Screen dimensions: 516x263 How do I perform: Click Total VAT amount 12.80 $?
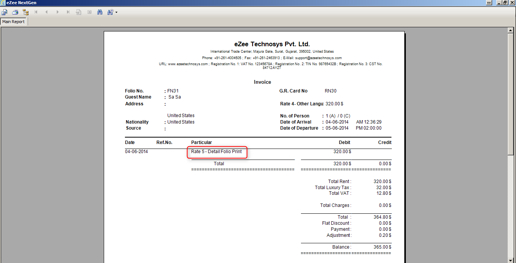pos(383,193)
